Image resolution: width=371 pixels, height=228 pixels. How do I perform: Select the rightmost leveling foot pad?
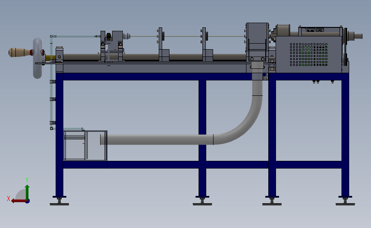click(345, 204)
